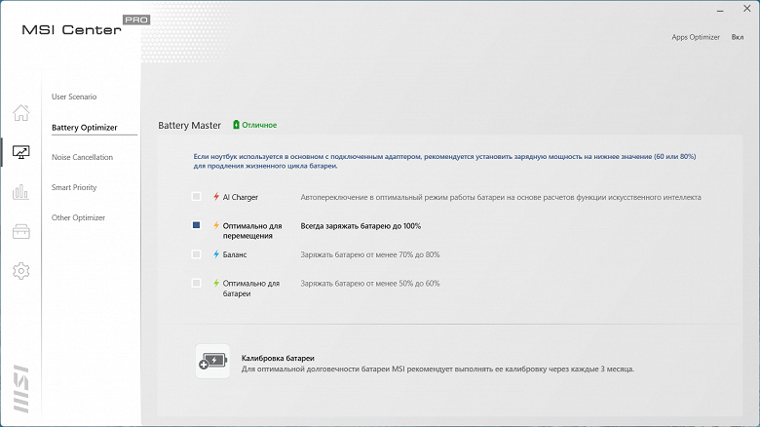Click the Оптимально для батареи label

click(251, 289)
